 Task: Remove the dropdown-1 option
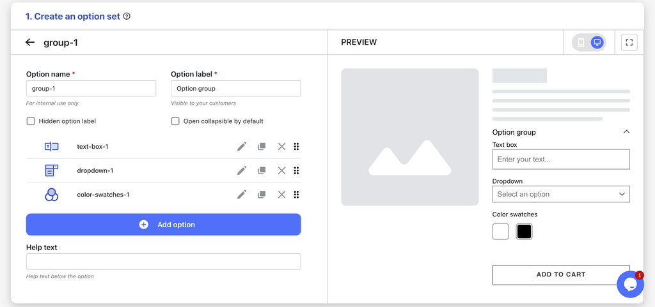coord(282,170)
